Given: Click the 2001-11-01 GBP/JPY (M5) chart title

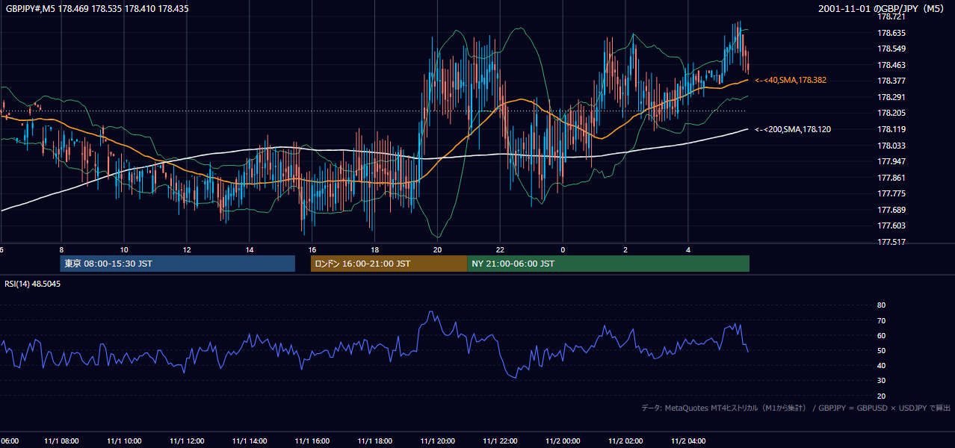Looking at the screenshot, I should click(883, 9).
